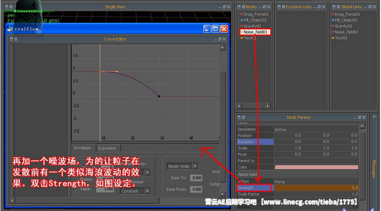This screenshot has width=381, height=211.
Task: Select Fill_Object01 label in Global Links list
Action: pyautogui.click(x=346, y=20)
